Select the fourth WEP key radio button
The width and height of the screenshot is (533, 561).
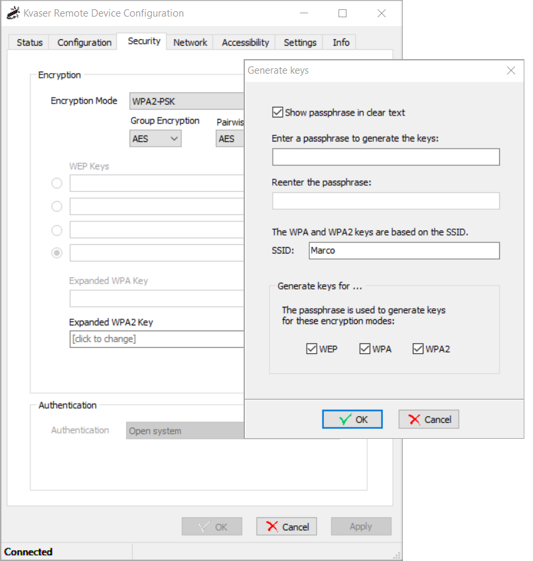(x=56, y=253)
